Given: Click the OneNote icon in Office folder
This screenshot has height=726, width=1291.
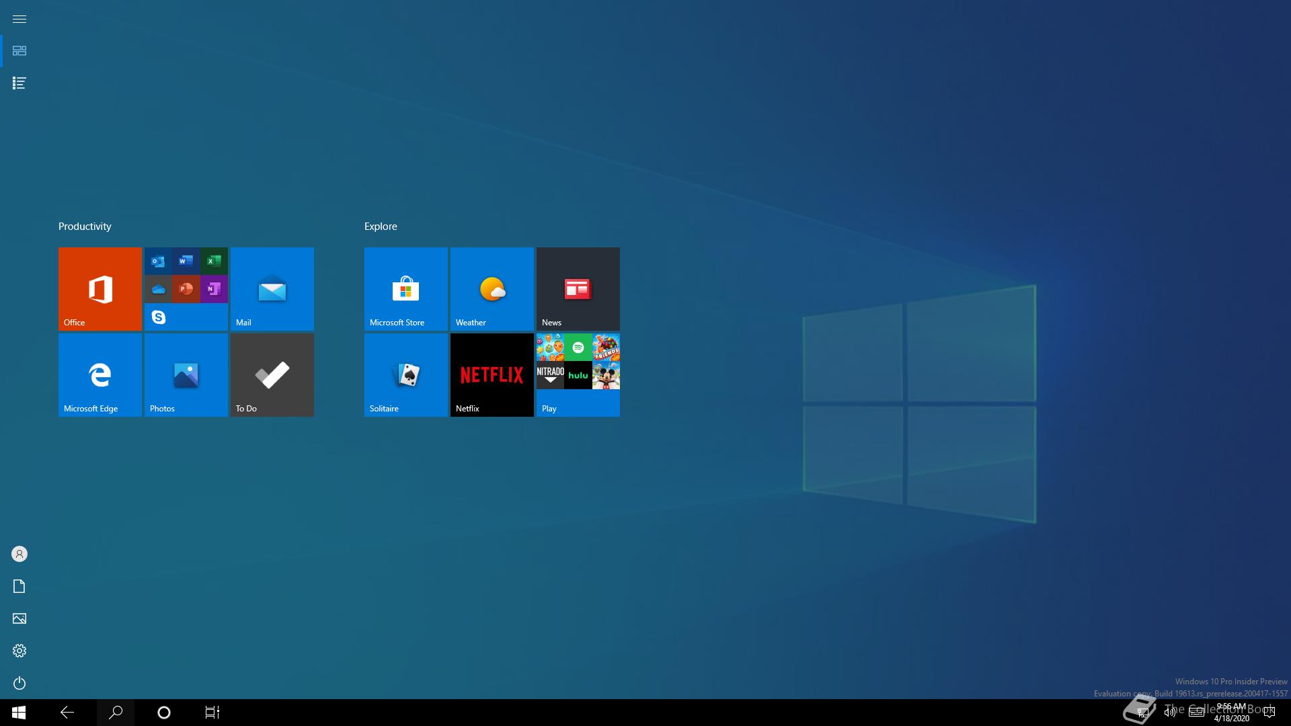Looking at the screenshot, I should (214, 289).
